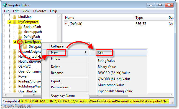Select Multi-String Value
Viewport: 179px width, 109px height.
pyautogui.click(x=118, y=85)
